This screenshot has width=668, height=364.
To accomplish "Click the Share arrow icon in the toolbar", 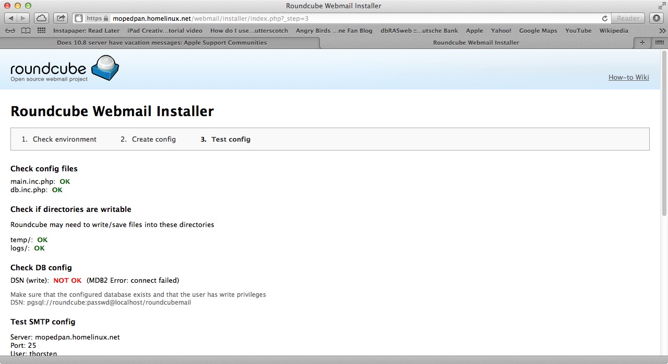I will [x=61, y=18].
